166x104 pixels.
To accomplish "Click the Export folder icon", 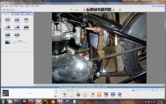I will [x=85, y=94].
